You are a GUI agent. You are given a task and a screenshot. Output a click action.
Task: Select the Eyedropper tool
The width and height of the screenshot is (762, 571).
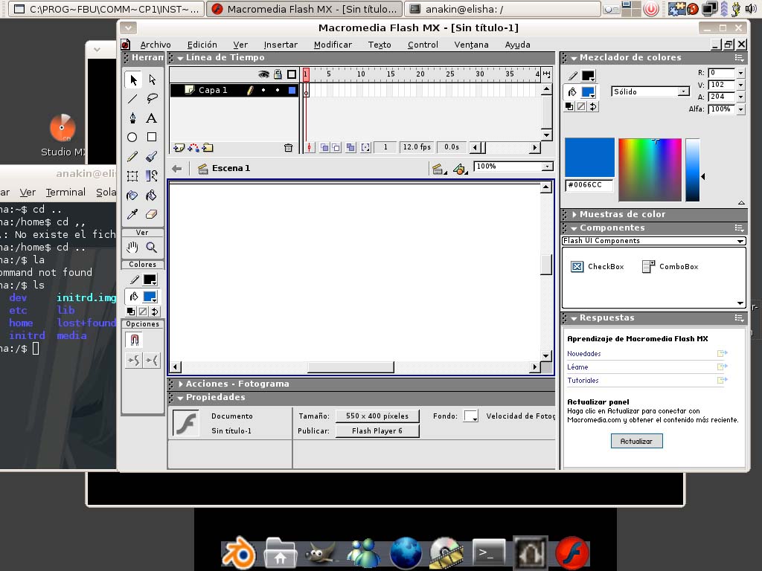pyautogui.click(x=132, y=214)
